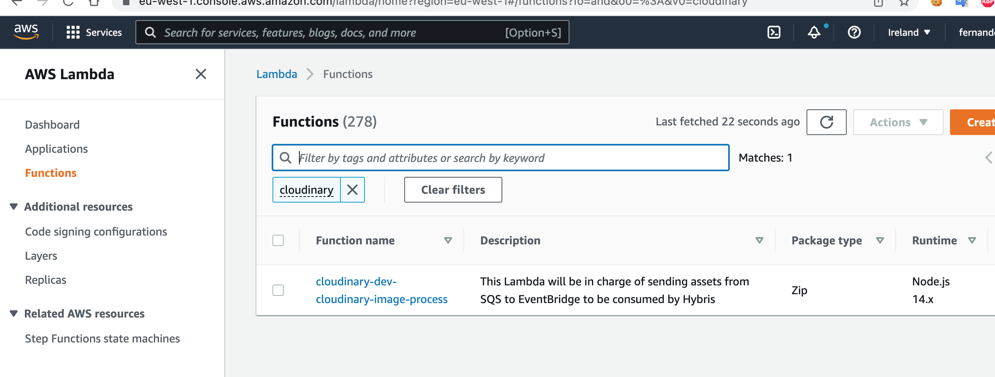Collapse the Additional resources section
995x377 pixels.
14,207
